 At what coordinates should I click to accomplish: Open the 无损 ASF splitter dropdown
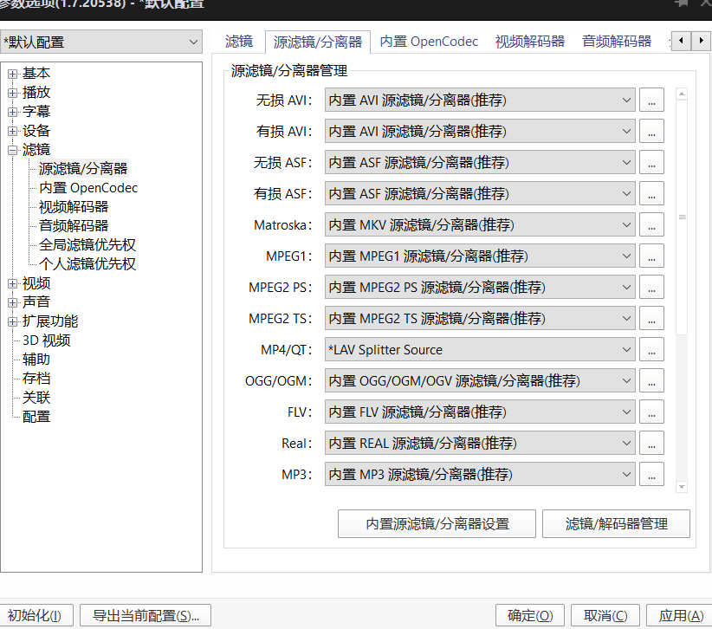point(480,162)
